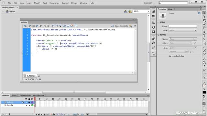This screenshot has height=116, width=207.
Task: Click the frame label Name field
Action: pyautogui.click(x=182, y=26)
